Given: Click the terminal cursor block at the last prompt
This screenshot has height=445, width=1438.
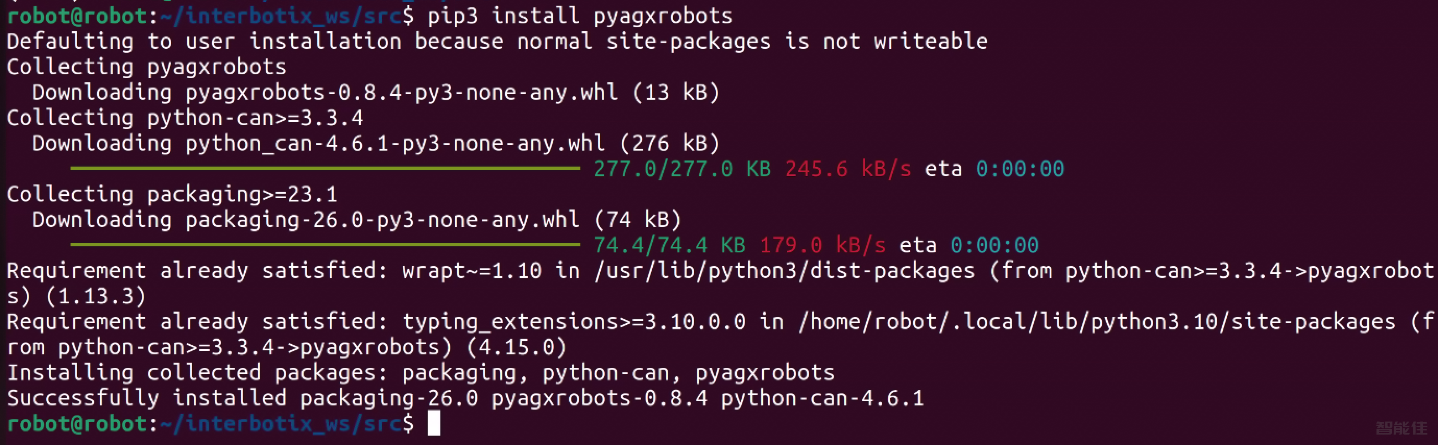Looking at the screenshot, I should 434,423.
